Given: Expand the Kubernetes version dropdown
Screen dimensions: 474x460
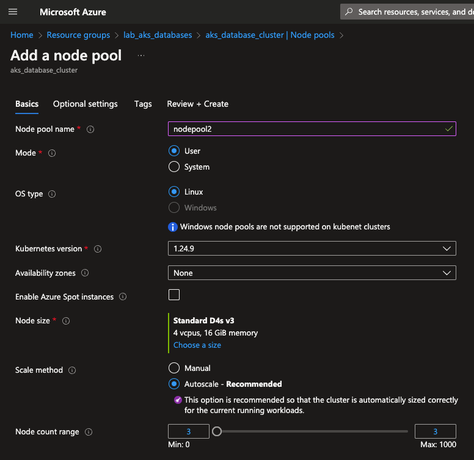Looking at the screenshot, I should pos(312,248).
